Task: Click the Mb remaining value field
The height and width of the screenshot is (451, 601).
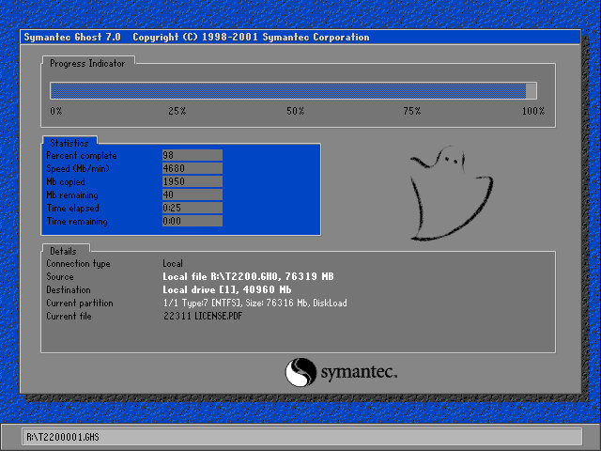Action: tap(192, 194)
